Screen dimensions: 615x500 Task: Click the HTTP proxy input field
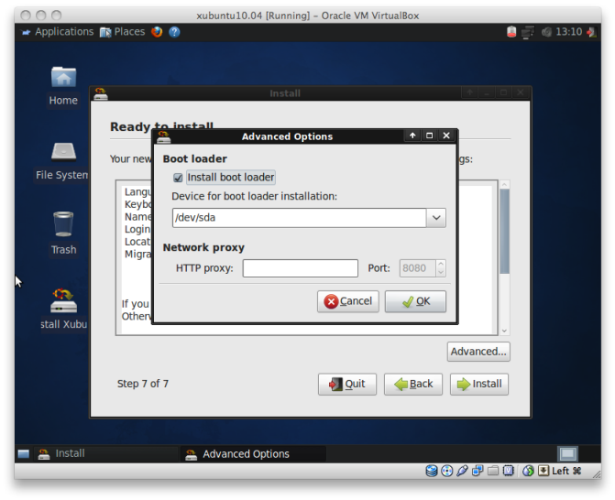pos(300,268)
